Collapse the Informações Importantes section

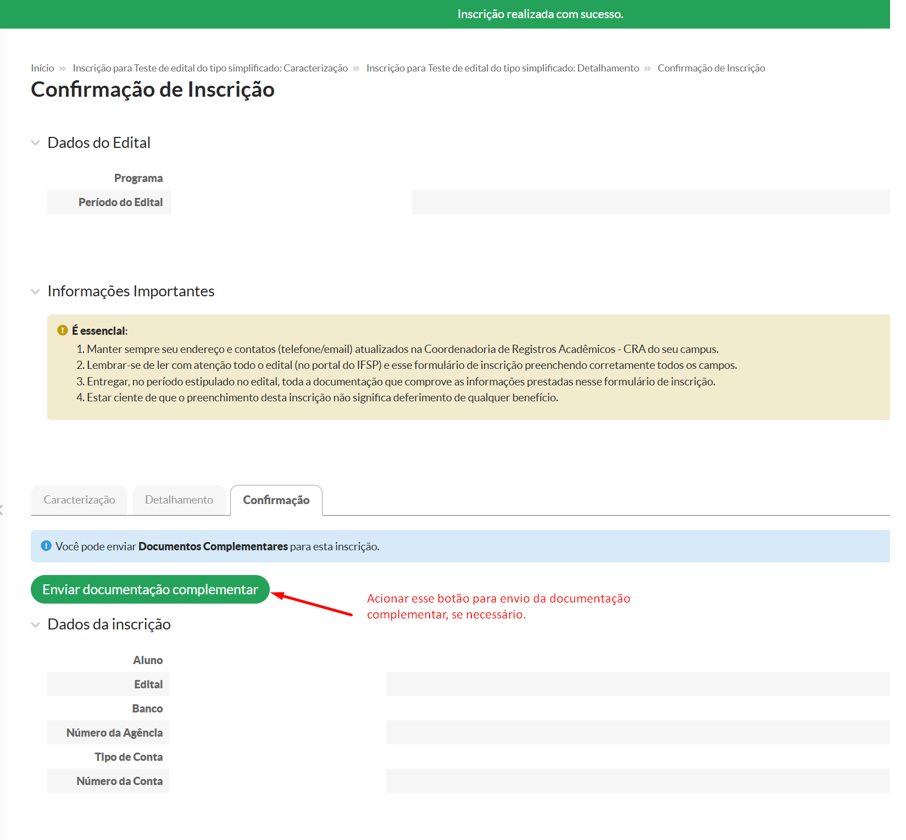click(36, 291)
